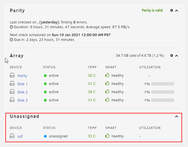This screenshot has width=188, height=147.
Task: Click the 'Average speed: 87.5 MB/s' text
Action: click(108, 27)
